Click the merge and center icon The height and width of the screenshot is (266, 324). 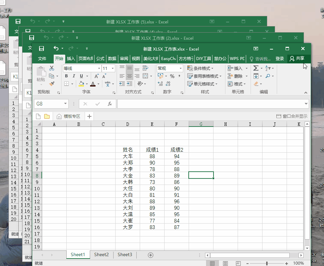pyautogui.click(x=146, y=76)
